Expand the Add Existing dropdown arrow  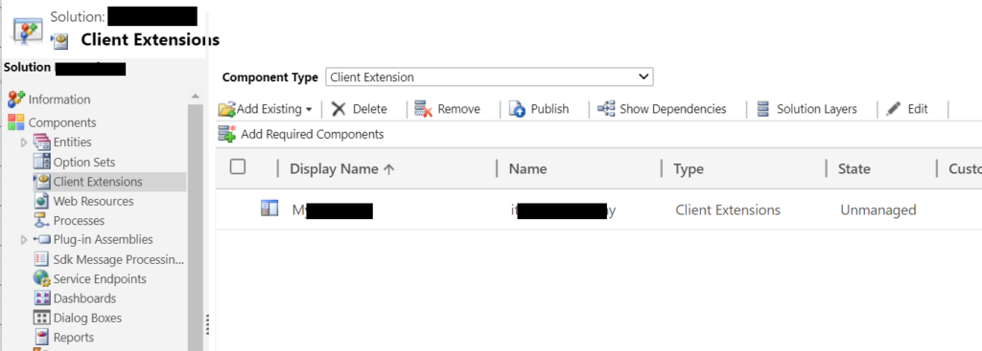(x=309, y=110)
